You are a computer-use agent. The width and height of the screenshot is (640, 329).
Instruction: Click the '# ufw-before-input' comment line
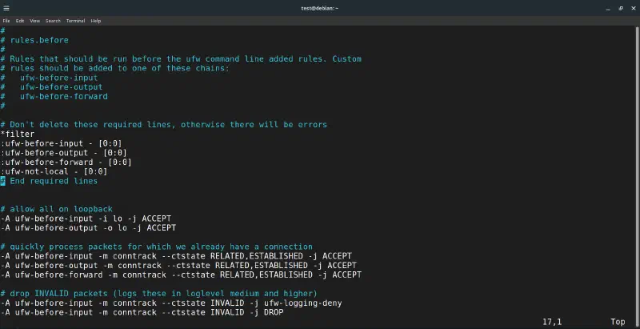coord(49,78)
